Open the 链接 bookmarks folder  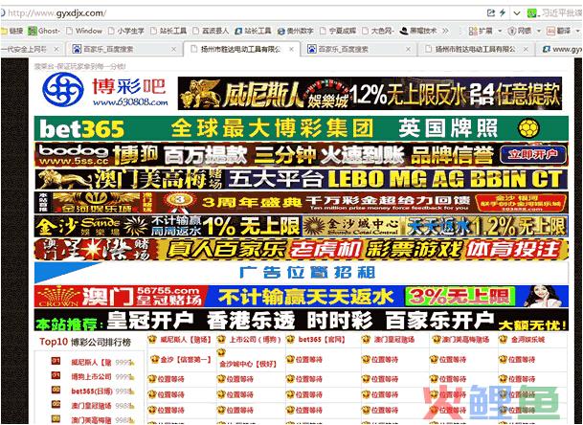click(11, 31)
